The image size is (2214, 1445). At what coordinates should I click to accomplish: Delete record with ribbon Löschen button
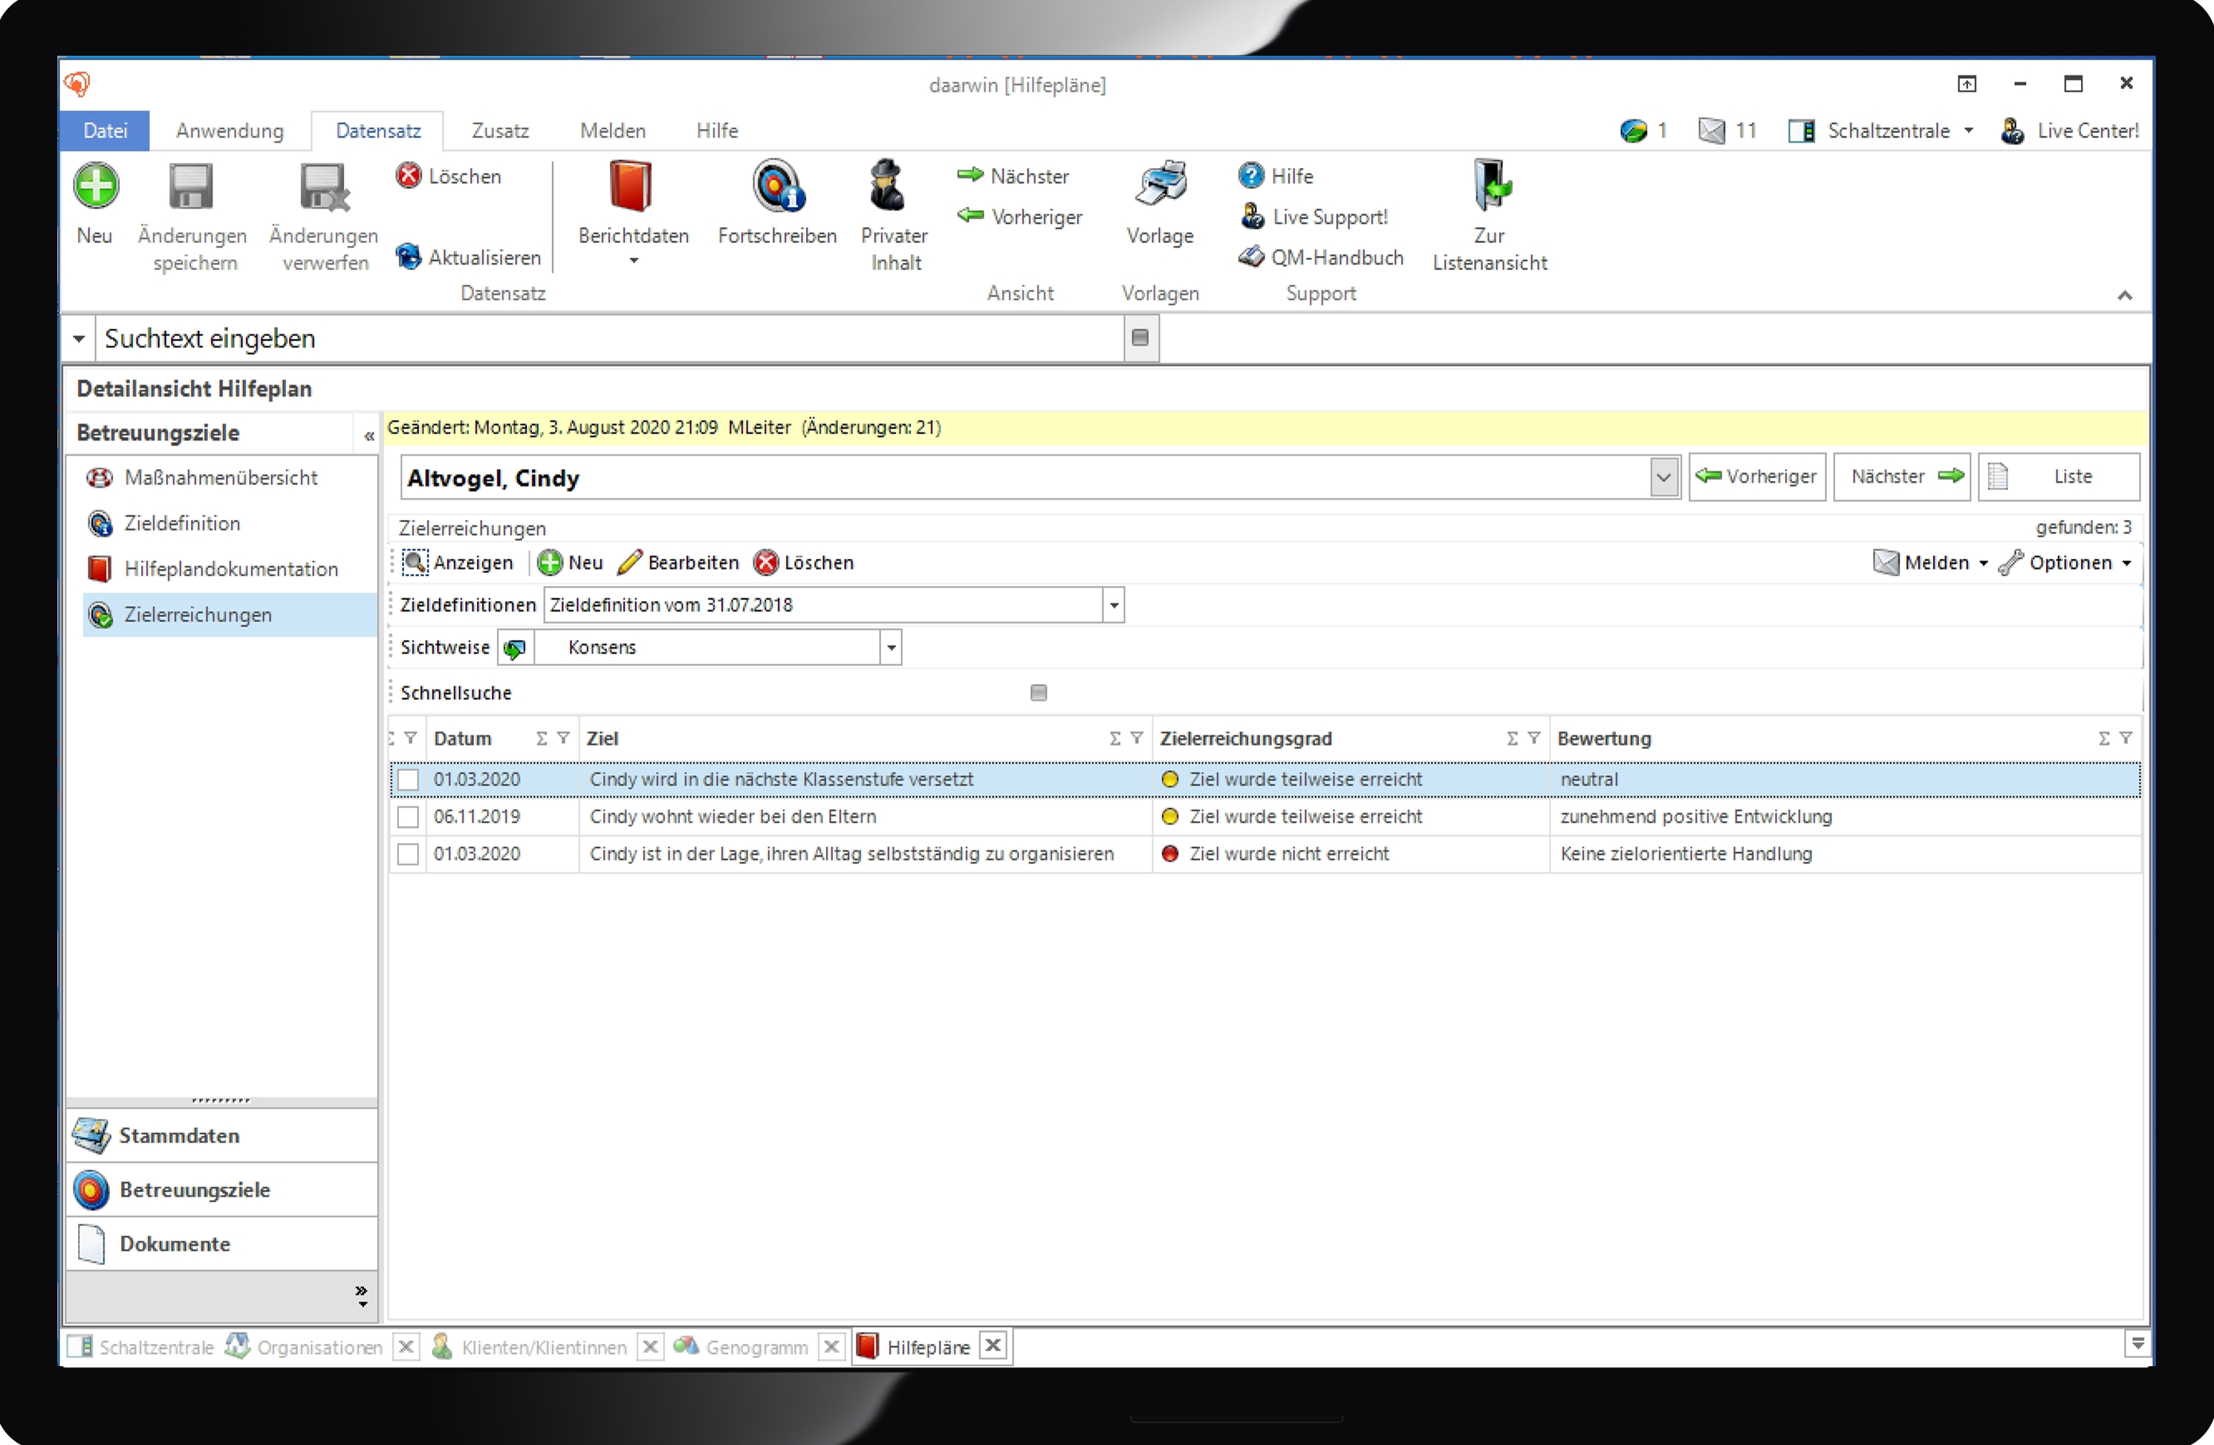pyautogui.click(x=449, y=176)
